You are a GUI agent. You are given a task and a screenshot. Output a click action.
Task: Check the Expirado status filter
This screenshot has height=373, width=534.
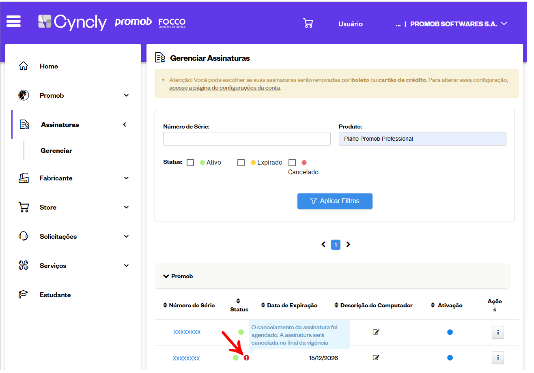pos(241,163)
